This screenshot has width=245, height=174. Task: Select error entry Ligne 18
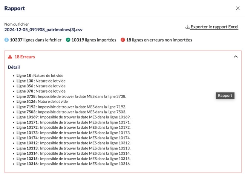pyautogui.click(x=40, y=76)
